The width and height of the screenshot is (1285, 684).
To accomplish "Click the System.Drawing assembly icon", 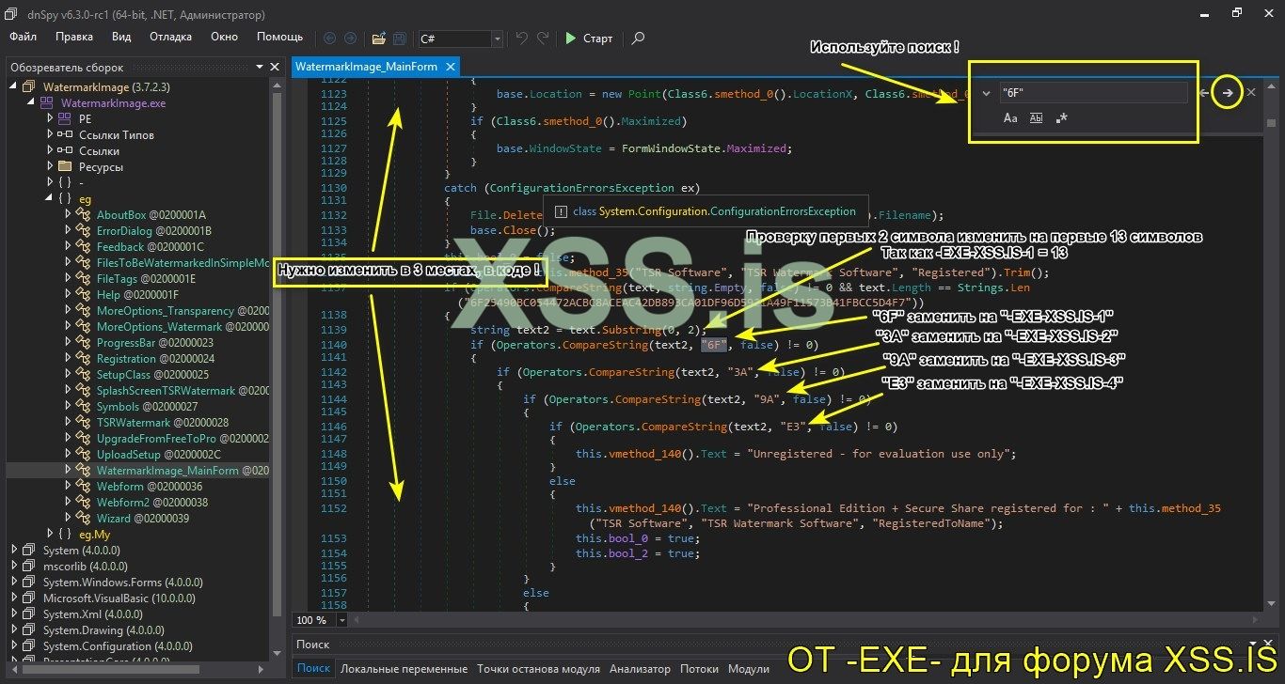I will 28,630.
